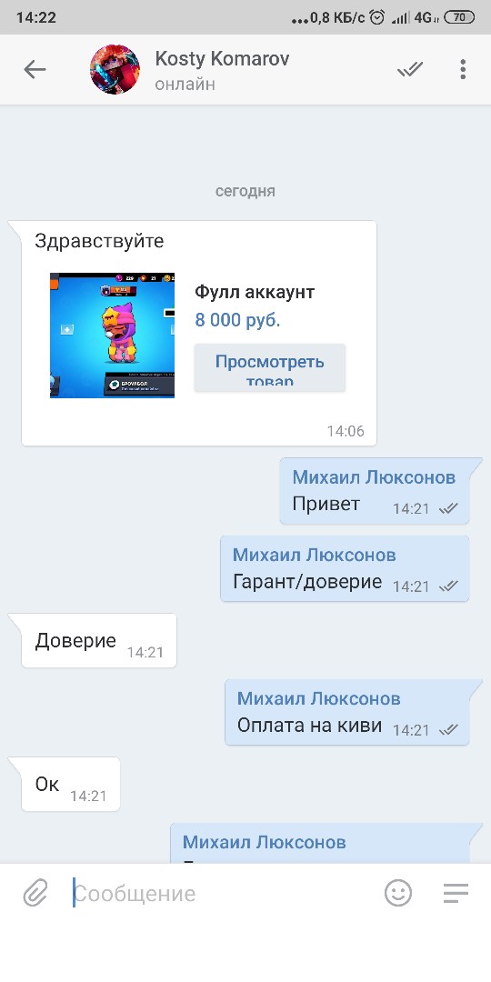This screenshot has height=982, width=491.
Task: Open the emoji smiley picker
Action: [398, 893]
